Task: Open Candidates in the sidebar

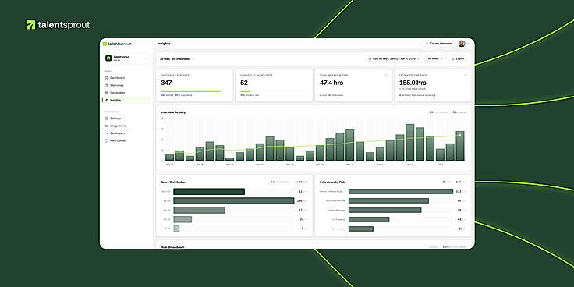Action: coord(126,93)
